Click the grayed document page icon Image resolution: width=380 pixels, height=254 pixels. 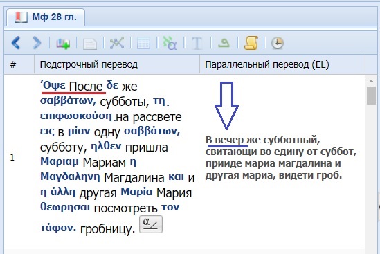click(x=90, y=44)
